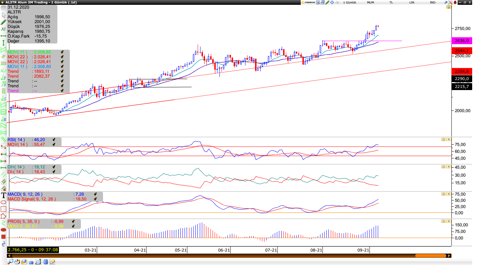The height and width of the screenshot is (265, 477).
Task: Click the magenta Trend legend row
Action: [x=38, y=90]
